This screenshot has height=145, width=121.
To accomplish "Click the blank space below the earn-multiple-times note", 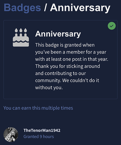I will click(60, 119).
